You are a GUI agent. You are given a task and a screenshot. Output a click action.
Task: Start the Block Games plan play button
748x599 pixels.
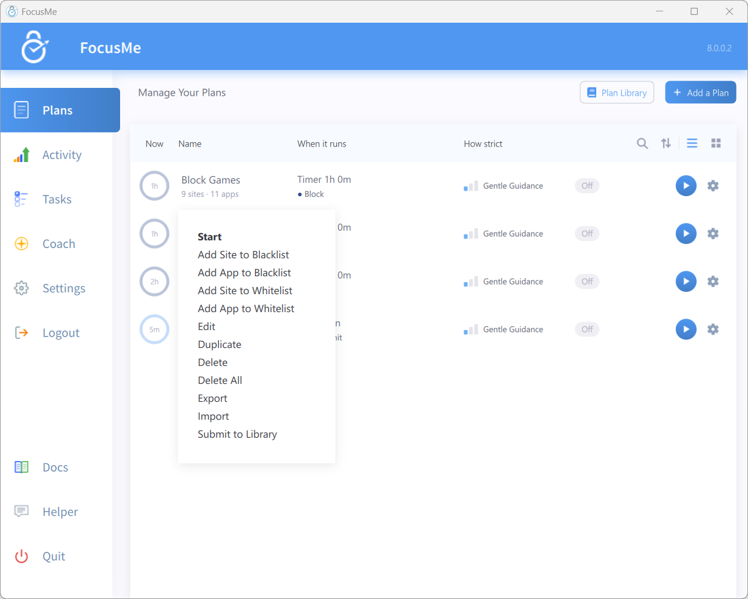pos(686,186)
